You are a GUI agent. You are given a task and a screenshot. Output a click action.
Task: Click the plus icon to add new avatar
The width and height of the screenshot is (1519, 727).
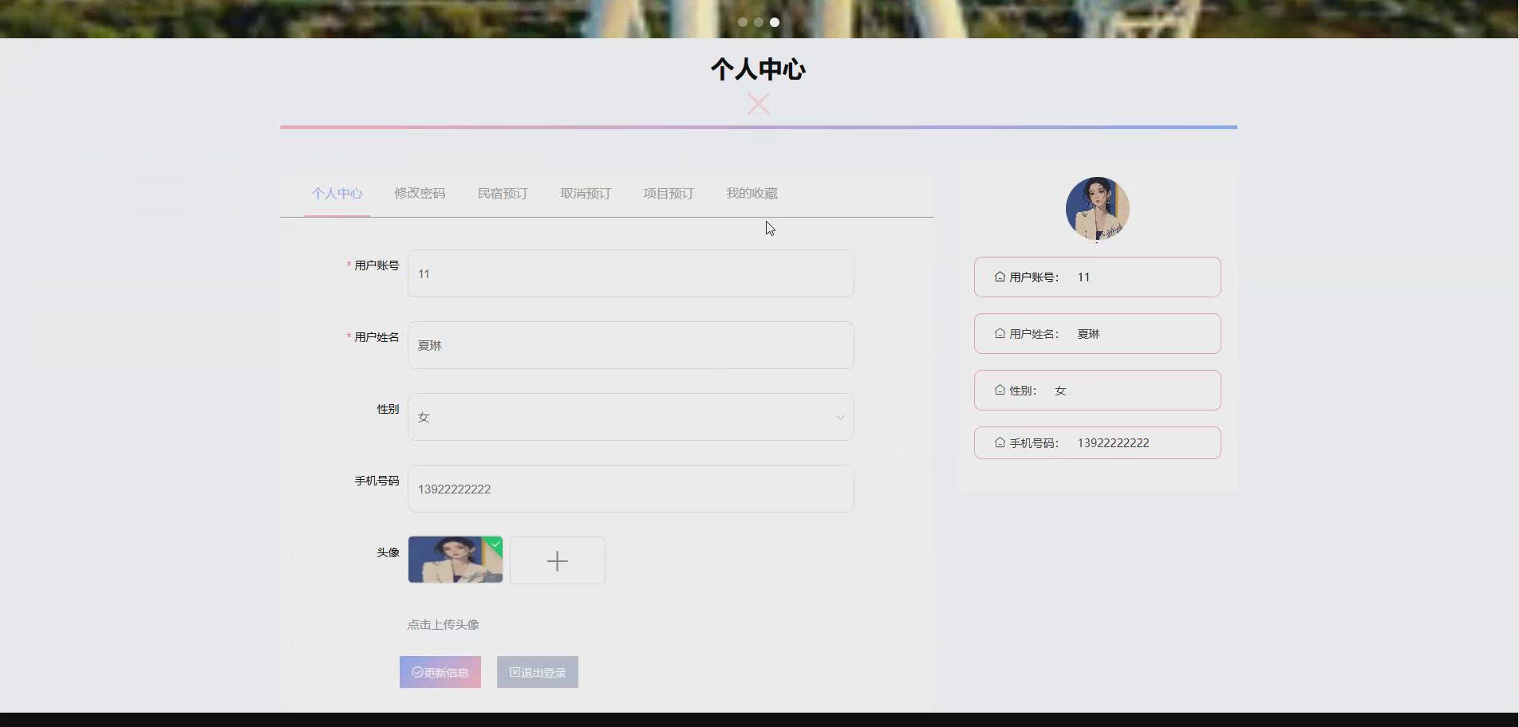tap(557, 560)
